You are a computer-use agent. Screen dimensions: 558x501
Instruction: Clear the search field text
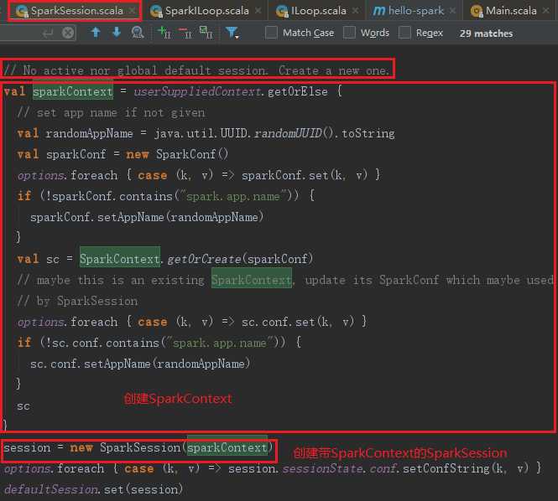[68, 33]
